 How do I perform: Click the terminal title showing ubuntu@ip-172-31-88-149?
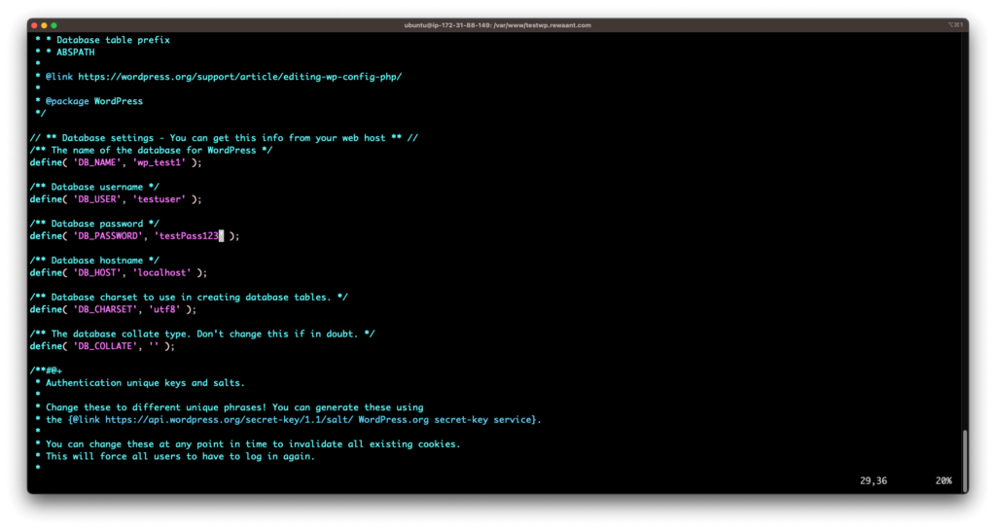point(497,25)
